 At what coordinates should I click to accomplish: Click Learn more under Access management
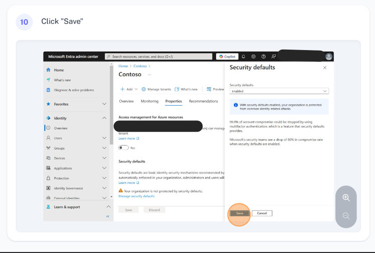tap(129, 139)
